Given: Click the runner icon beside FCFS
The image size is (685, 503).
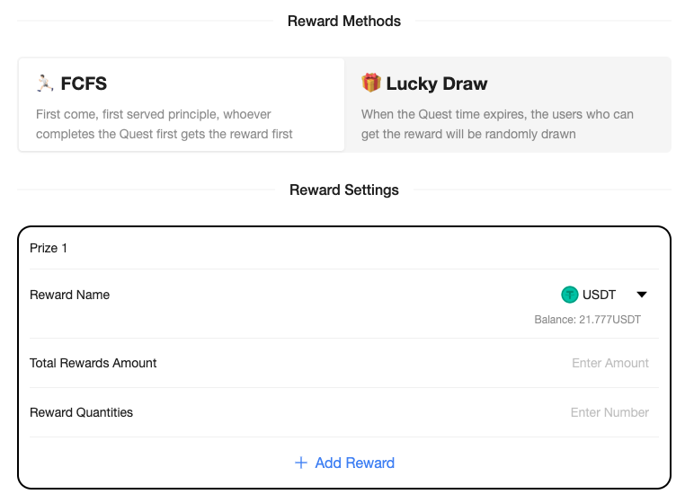Looking at the screenshot, I should pyautogui.click(x=45, y=84).
